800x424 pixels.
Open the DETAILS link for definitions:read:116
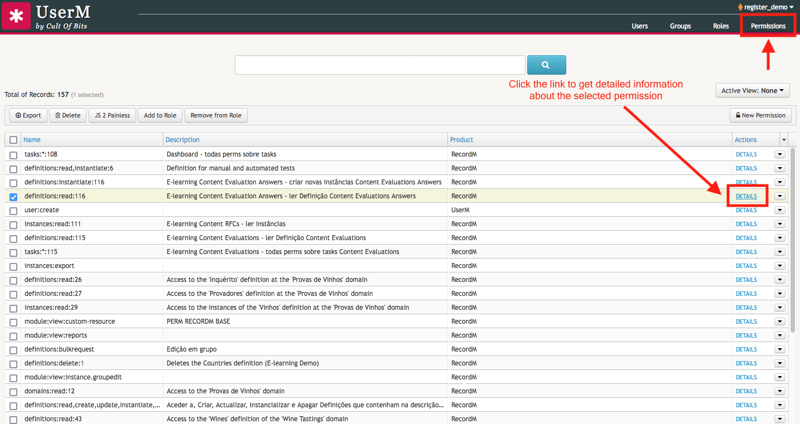[746, 196]
